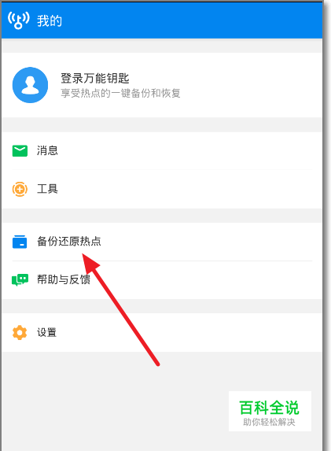Click the green envelope message icon
331x451 pixels.
[20, 150]
